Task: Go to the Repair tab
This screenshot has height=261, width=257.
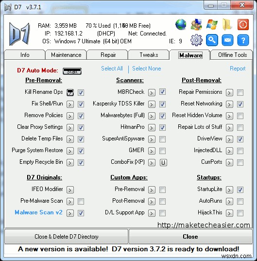Action: [x=107, y=55]
